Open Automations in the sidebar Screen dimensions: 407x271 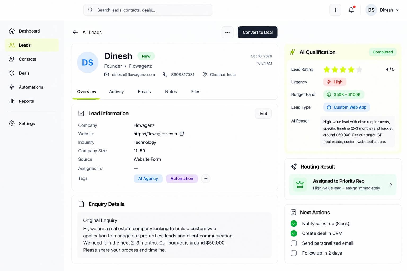[32, 87]
